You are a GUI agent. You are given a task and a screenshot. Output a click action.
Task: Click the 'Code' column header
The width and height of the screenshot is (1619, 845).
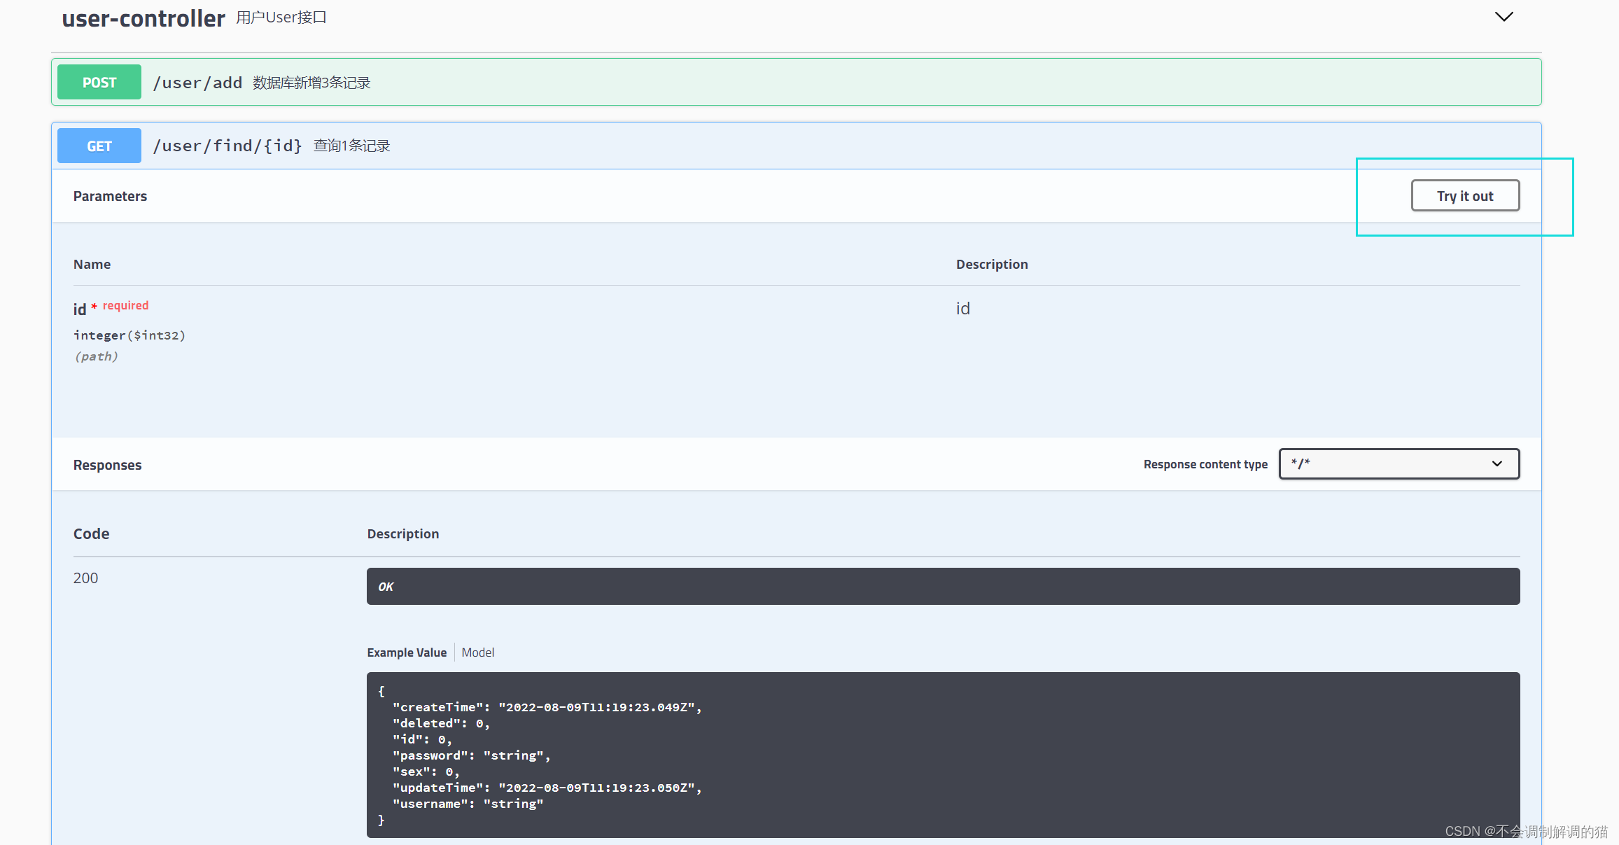91,533
